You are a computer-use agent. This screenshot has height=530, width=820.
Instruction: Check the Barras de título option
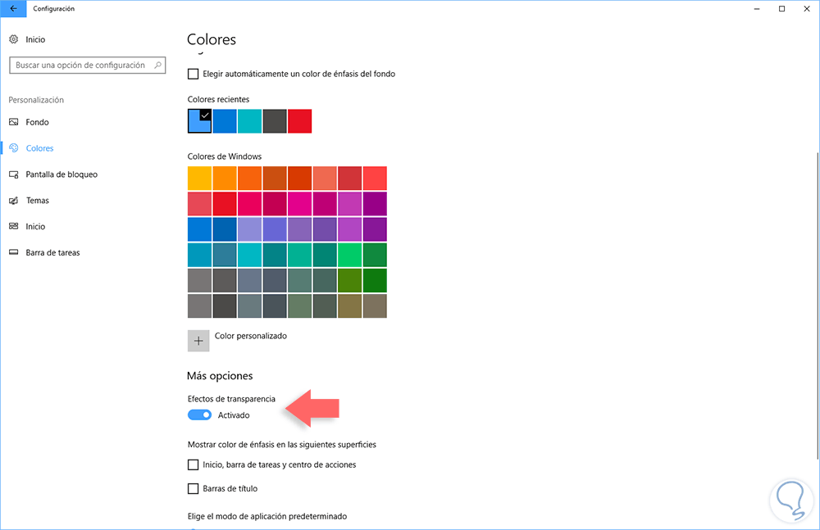click(194, 489)
